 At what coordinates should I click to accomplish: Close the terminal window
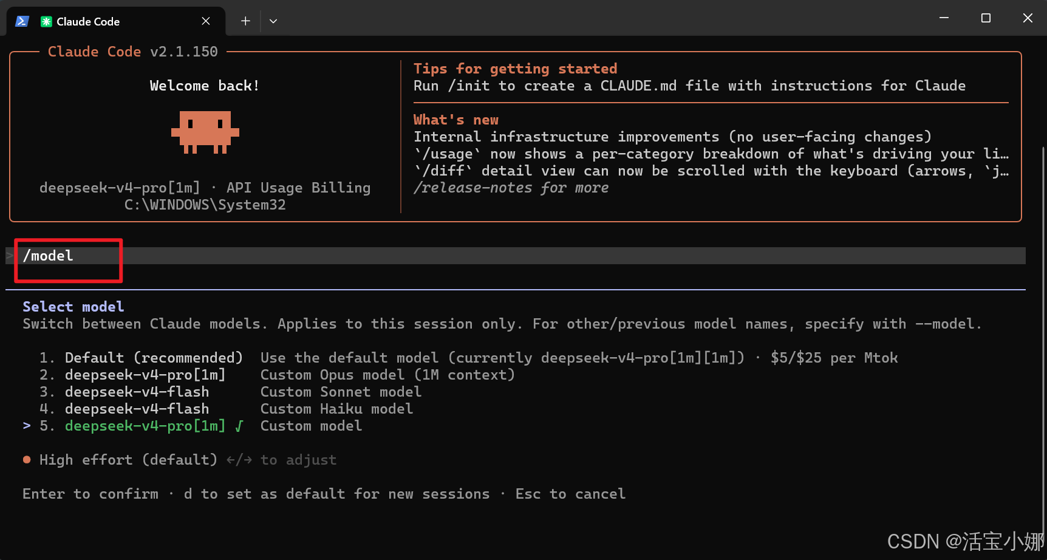click(1028, 18)
